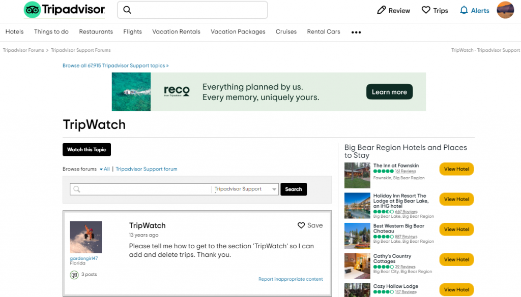Image resolution: width=521 pixels, height=297 pixels.
Task: Expand the Browse forums All dropdown
Action: click(x=105, y=169)
